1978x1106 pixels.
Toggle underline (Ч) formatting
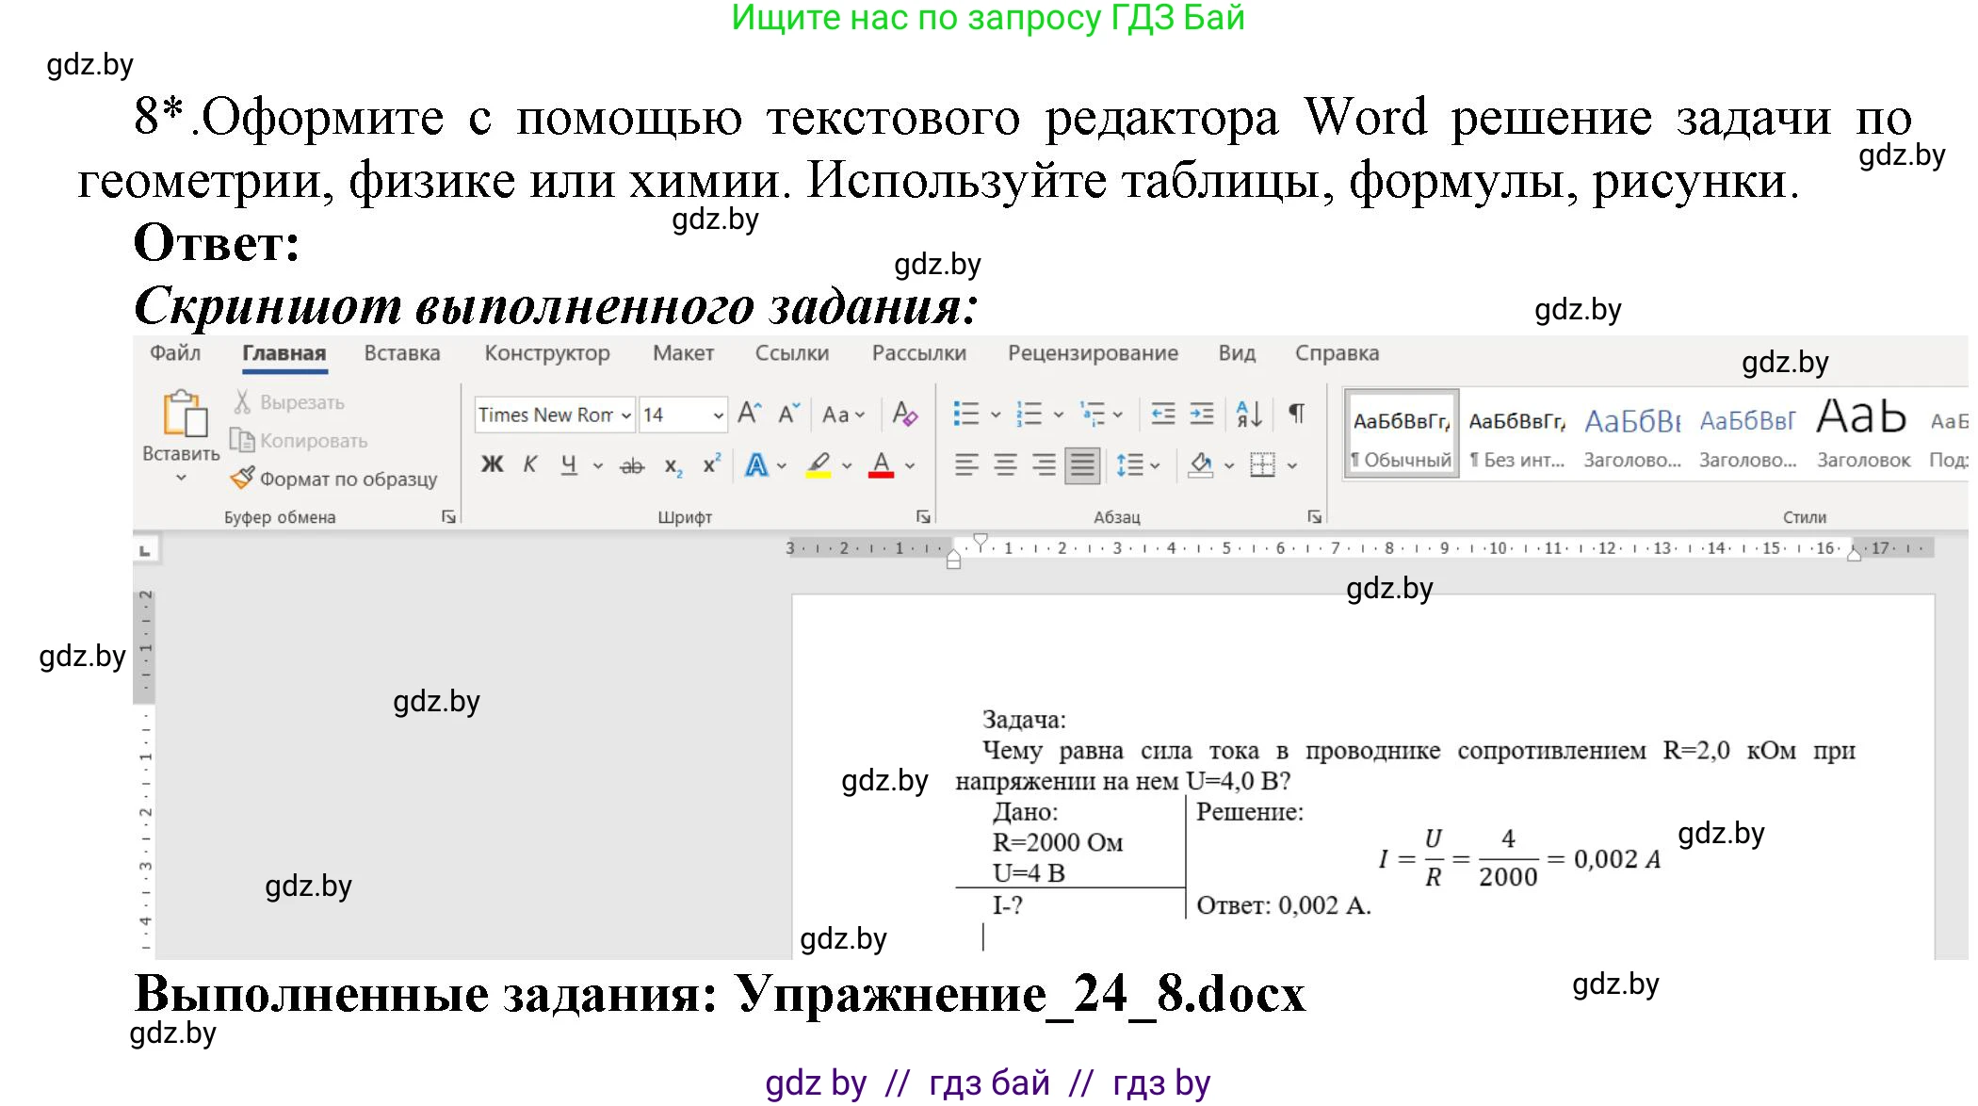[x=569, y=464]
